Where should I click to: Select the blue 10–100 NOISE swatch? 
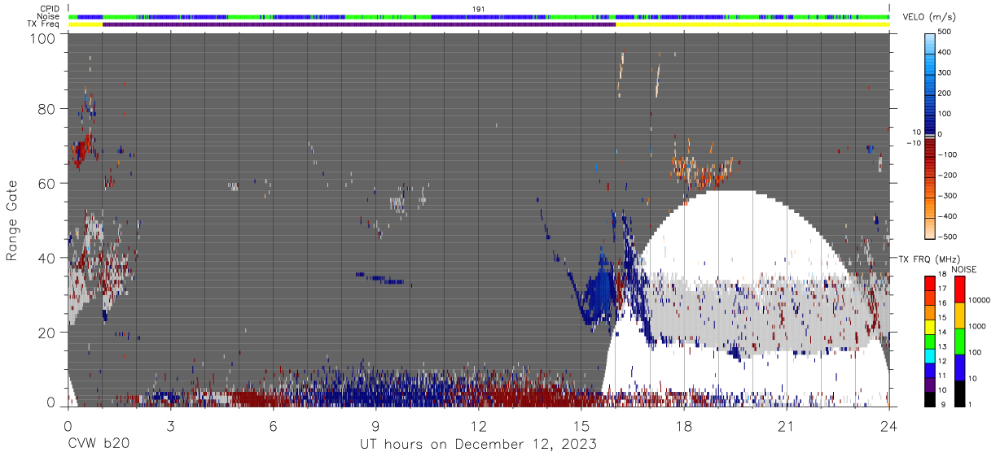958,366
